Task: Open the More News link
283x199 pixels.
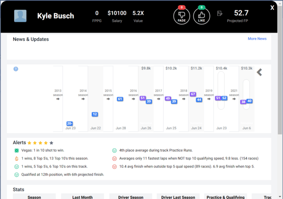Action: (257, 39)
